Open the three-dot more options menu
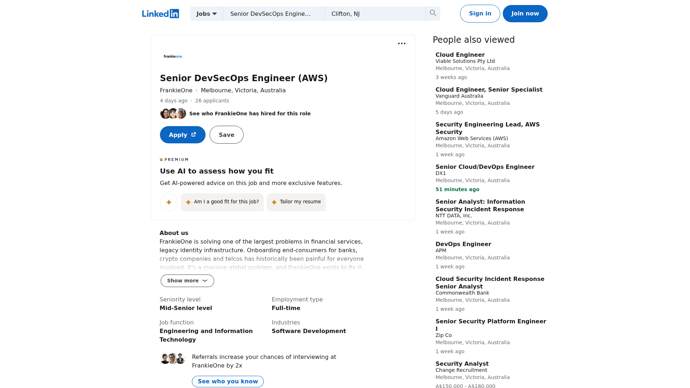The height and width of the screenshot is (388, 690). (x=402, y=43)
